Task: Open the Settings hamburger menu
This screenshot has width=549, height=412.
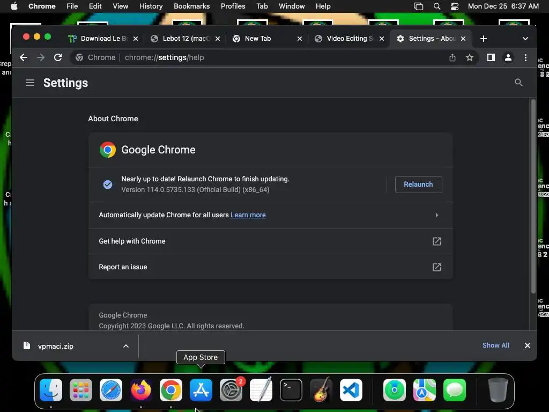Action: click(x=30, y=83)
